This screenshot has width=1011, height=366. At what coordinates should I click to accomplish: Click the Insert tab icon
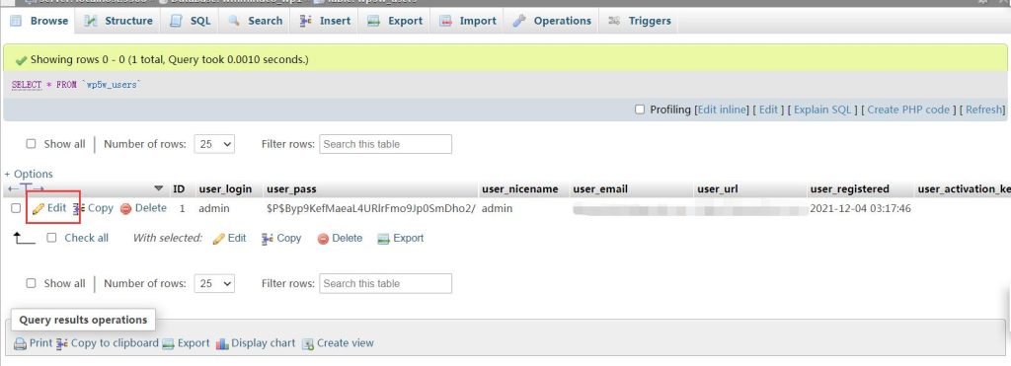pos(306,21)
